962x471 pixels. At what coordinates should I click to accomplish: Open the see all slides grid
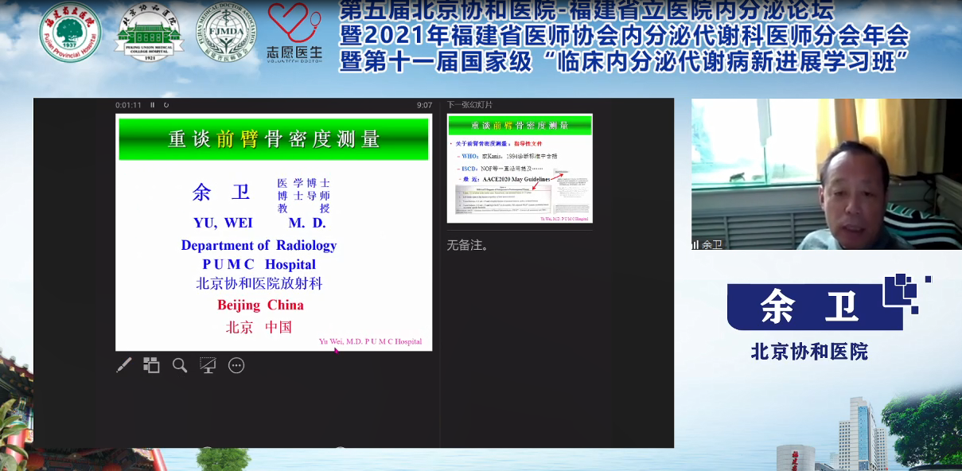point(151,365)
